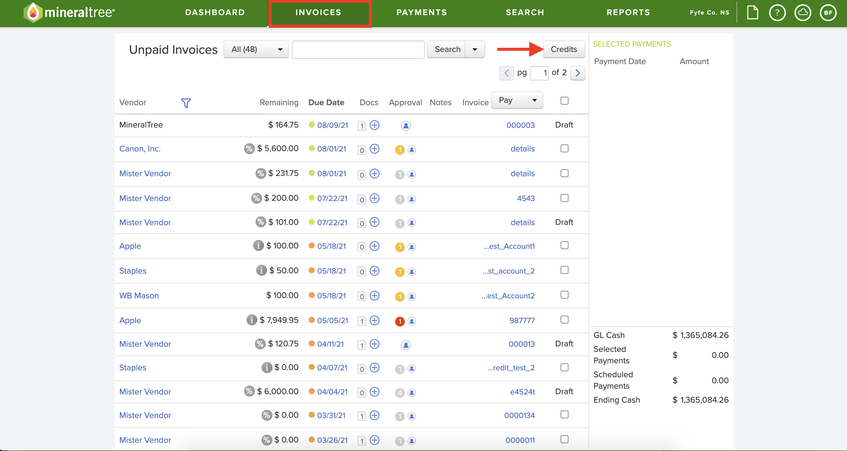Click percent discount icon on Canon, Inc. row

coord(249,148)
